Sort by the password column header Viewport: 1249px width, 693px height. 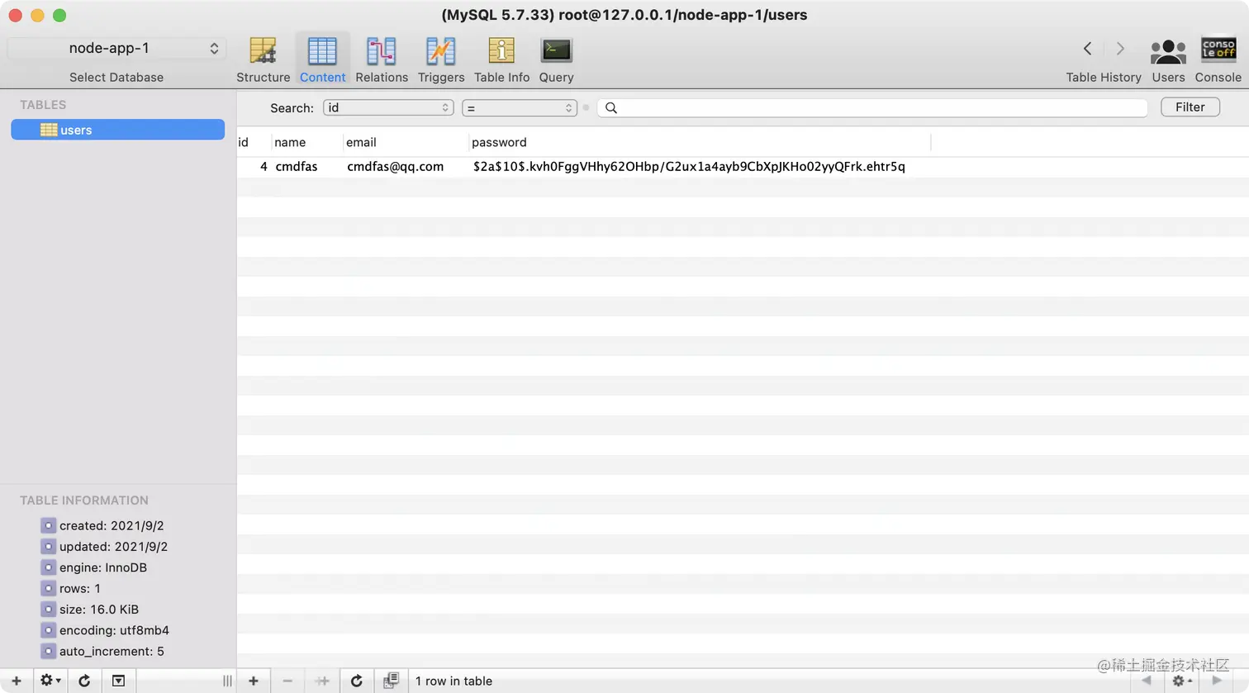click(700, 142)
